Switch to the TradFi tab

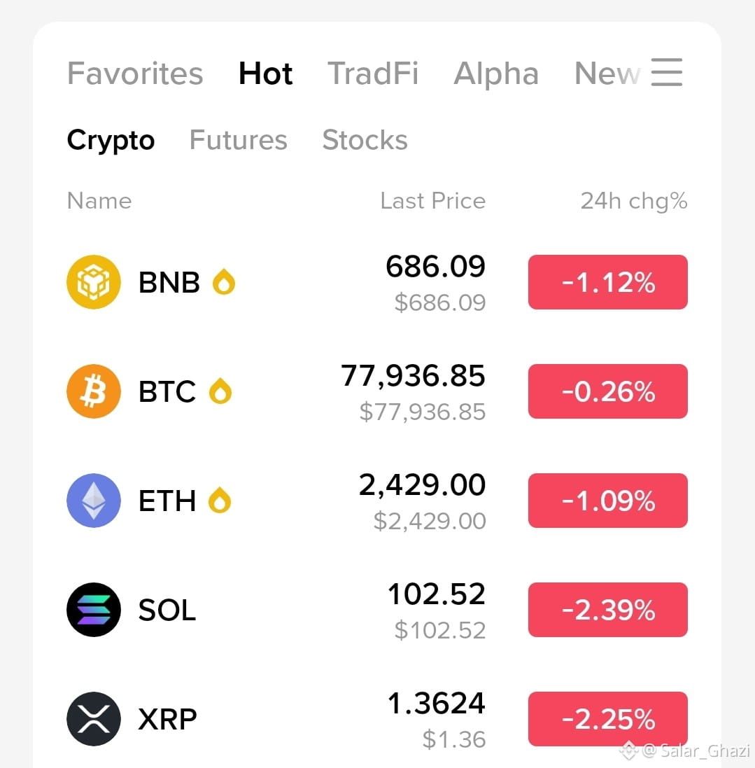click(373, 74)
